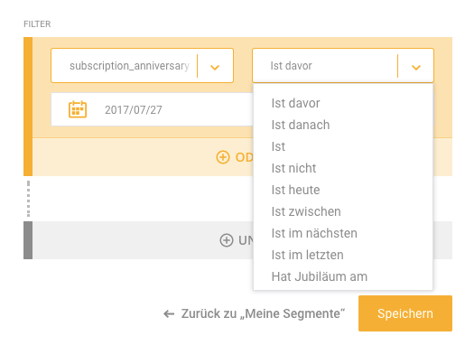Image resolution: width=465 pixels, height=364 pixels.
Task: Click the plus icon for AND condition
Action: 227,240
